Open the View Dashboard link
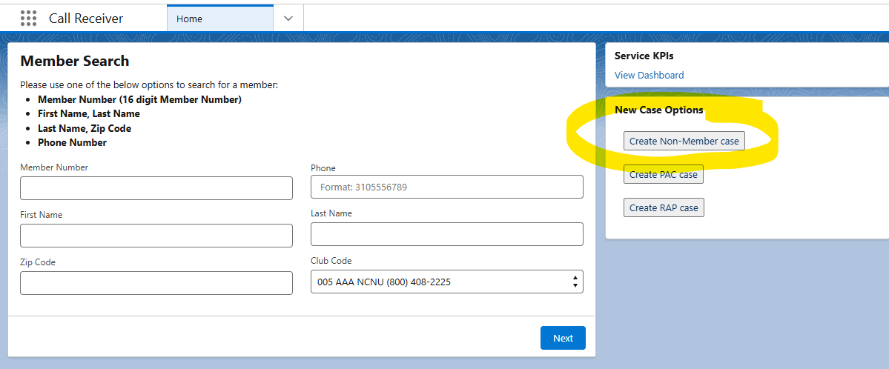Screen dimensions: 889x369 click(649, 75)
